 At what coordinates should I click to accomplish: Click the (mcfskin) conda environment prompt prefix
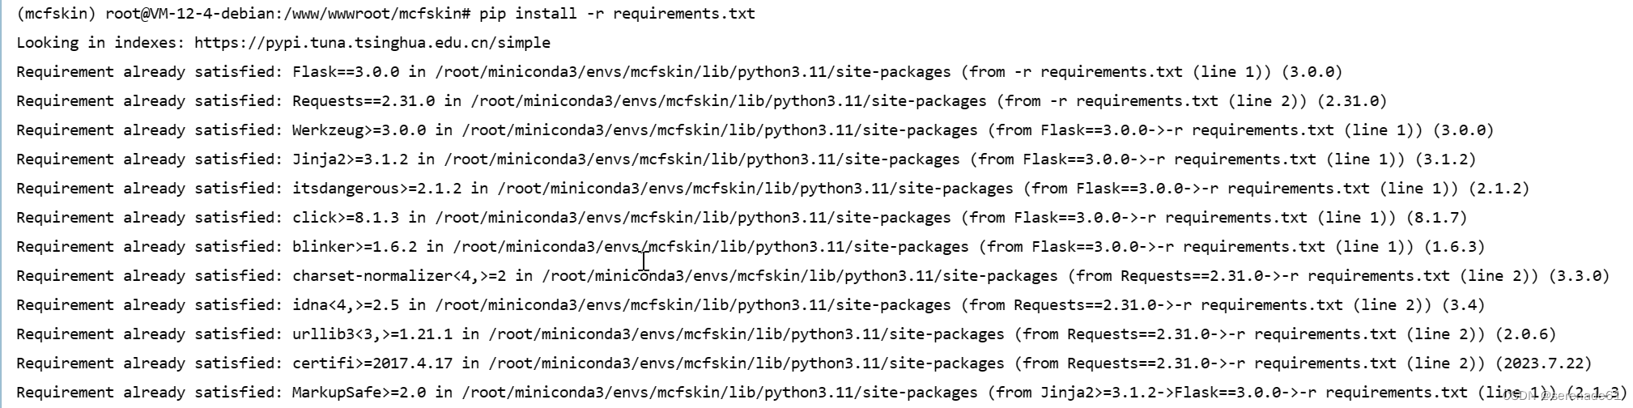pos(57,14)
